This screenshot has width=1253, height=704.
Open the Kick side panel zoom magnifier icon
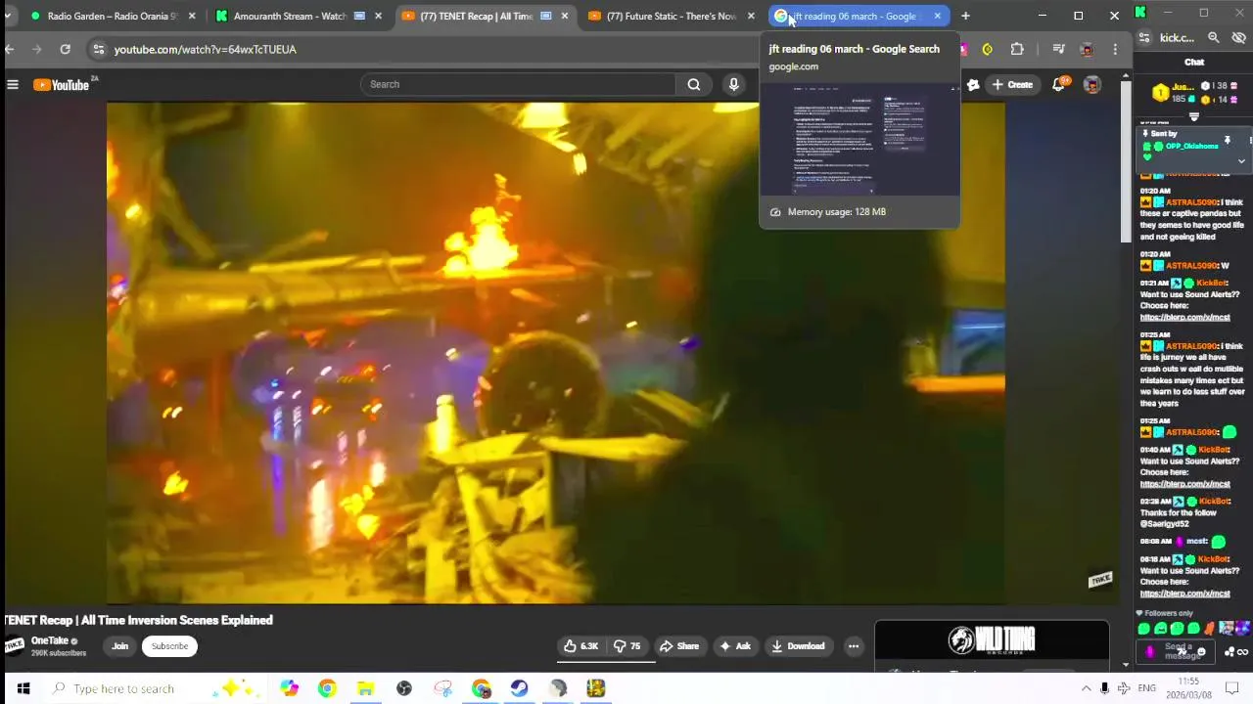[1214, 37]
